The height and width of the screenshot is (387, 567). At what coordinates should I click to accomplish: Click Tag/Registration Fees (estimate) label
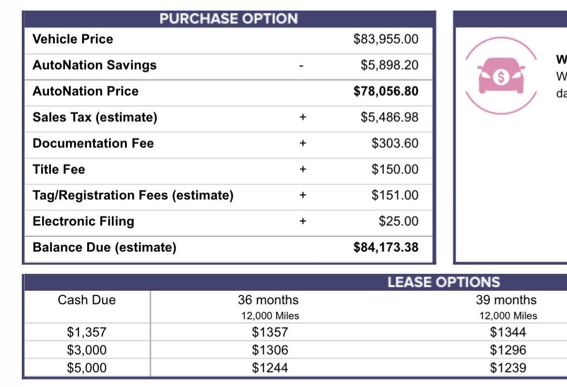(x=133, y=195)
